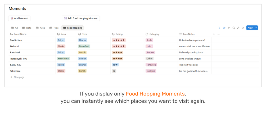The width and height of the screenshot is (266, 132).
Task: Add a property with the plus icon
Action: click(x=214, y=34)
